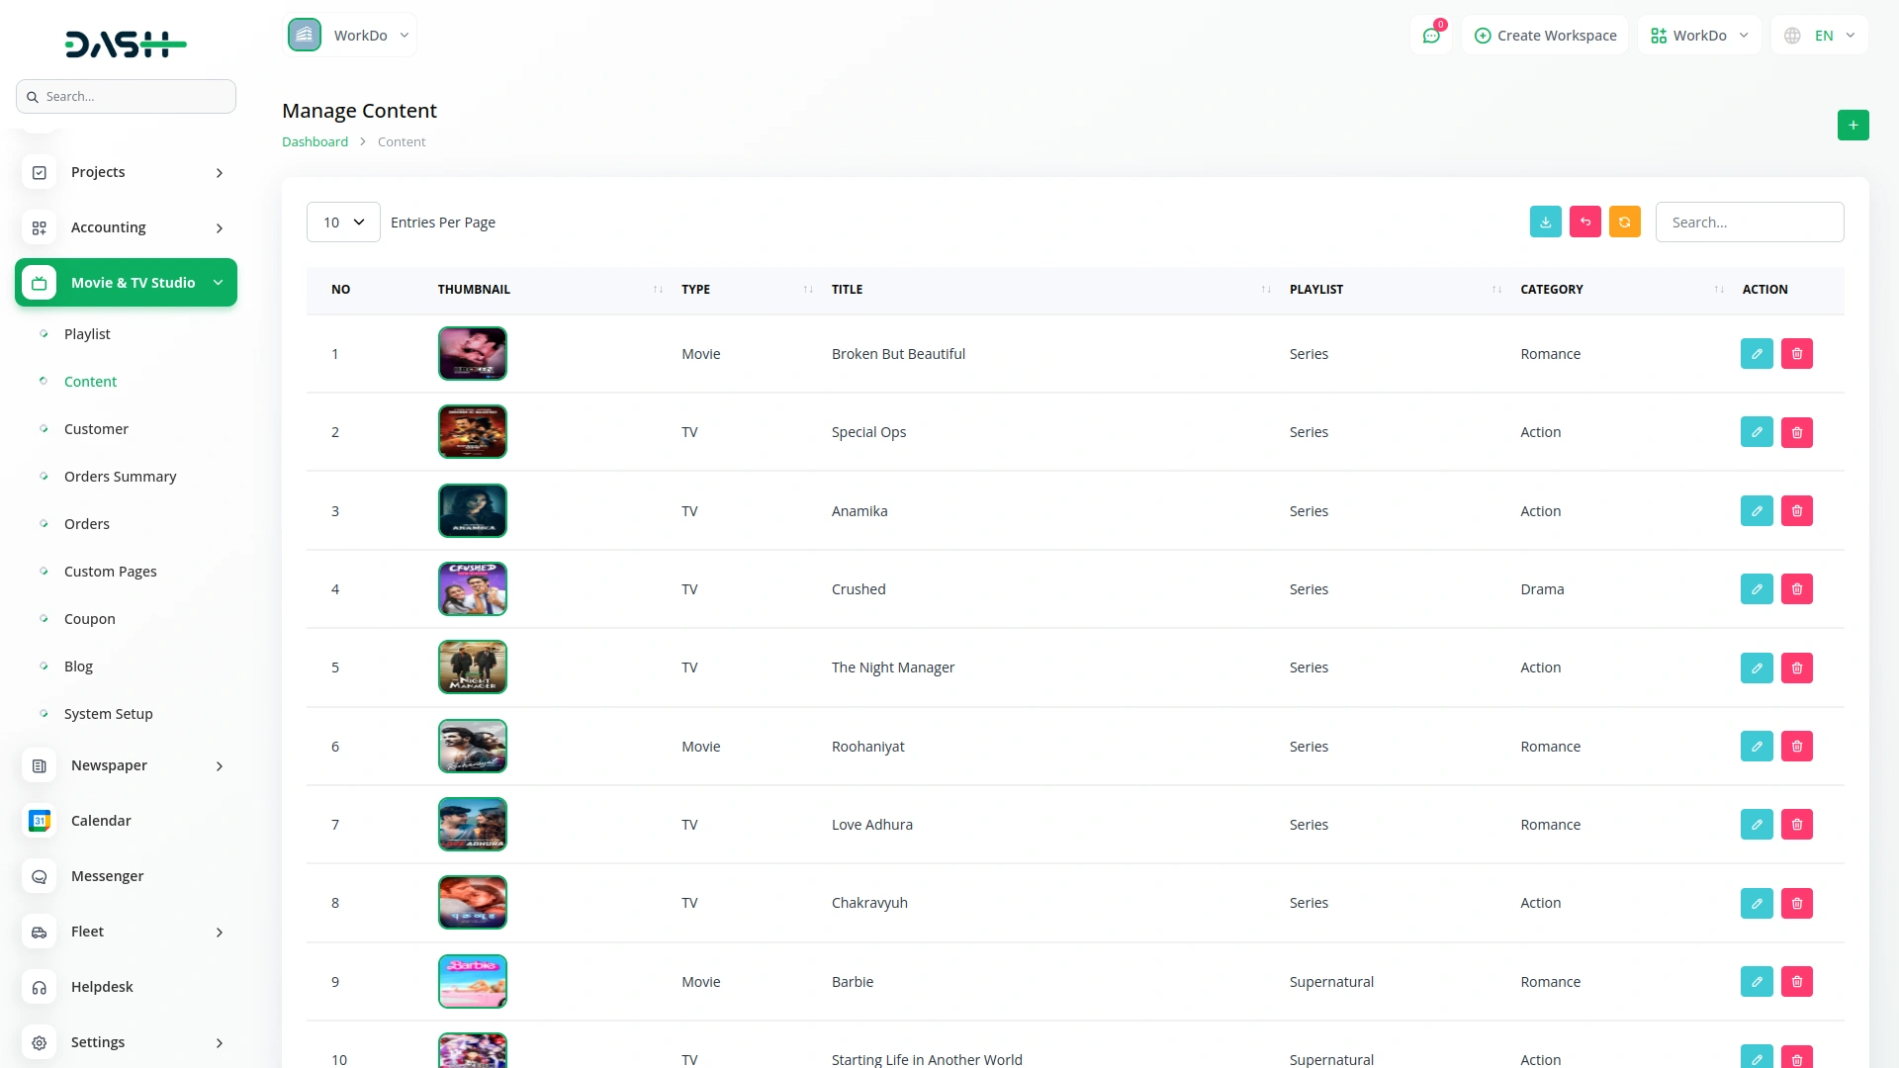Image resolution: width=1899 pixels, height=1068 pixels.
Task: Click the Create Workspace button
Action: point(1545,36)
